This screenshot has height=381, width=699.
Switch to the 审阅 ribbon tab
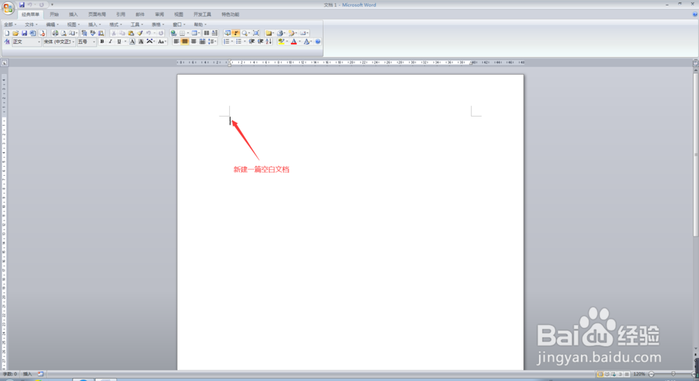pyautogui.click(x=159, y=14)
